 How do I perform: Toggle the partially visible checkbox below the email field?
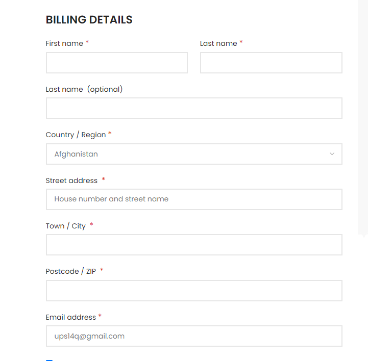[x=49, y=359]
